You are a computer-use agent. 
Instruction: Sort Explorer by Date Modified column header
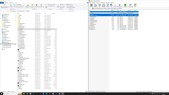tap(38, 13)
